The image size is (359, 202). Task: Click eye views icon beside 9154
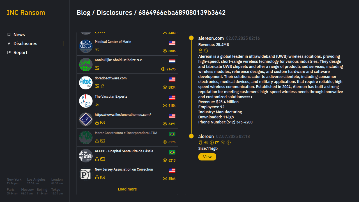[x=165, y=105]
